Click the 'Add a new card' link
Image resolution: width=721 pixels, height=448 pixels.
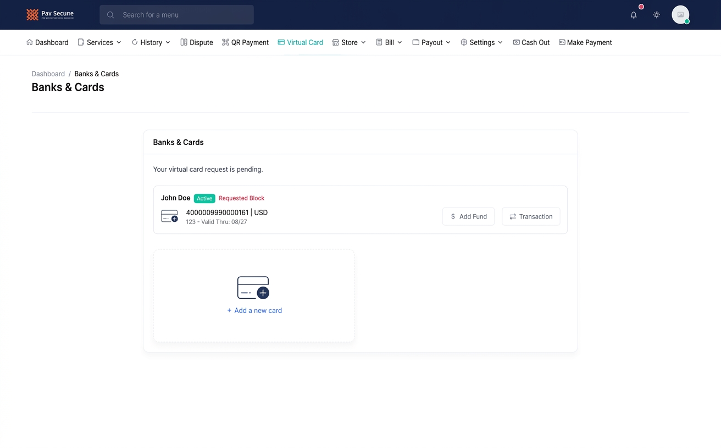coord(254,310)
